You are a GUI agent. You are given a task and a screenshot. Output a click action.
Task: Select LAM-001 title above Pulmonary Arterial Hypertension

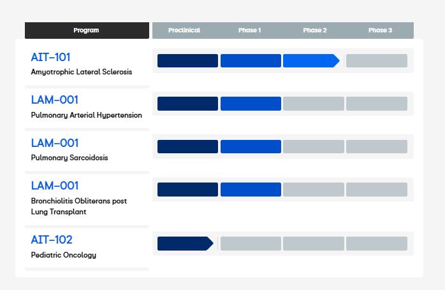tap(54, 100)
